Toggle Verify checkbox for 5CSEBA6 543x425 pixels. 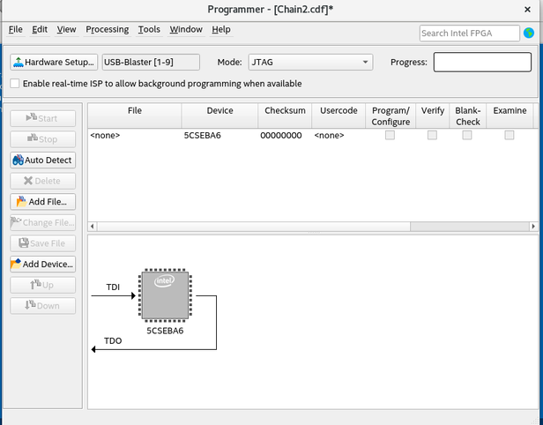(432, 135)
